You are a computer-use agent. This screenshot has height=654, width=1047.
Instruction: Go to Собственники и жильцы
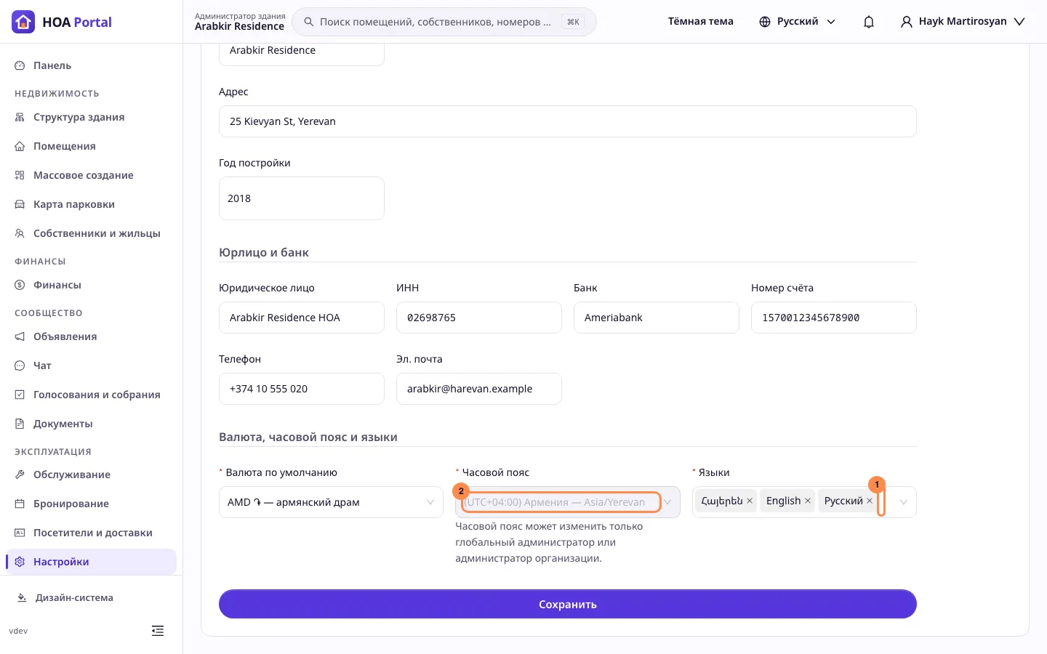91,233
